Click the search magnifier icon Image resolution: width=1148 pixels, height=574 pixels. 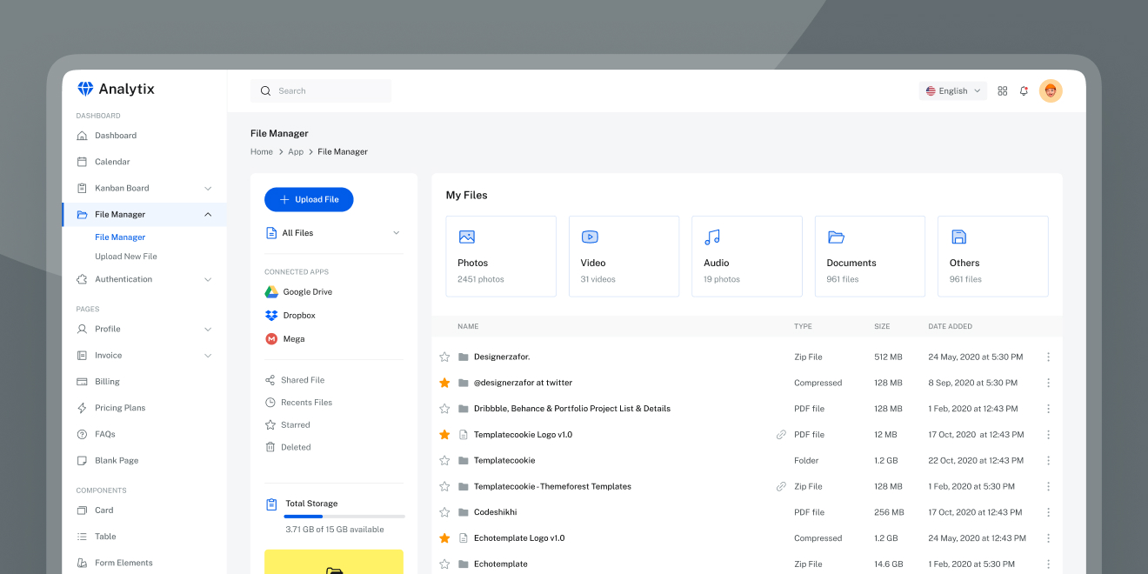pos(265,90)
